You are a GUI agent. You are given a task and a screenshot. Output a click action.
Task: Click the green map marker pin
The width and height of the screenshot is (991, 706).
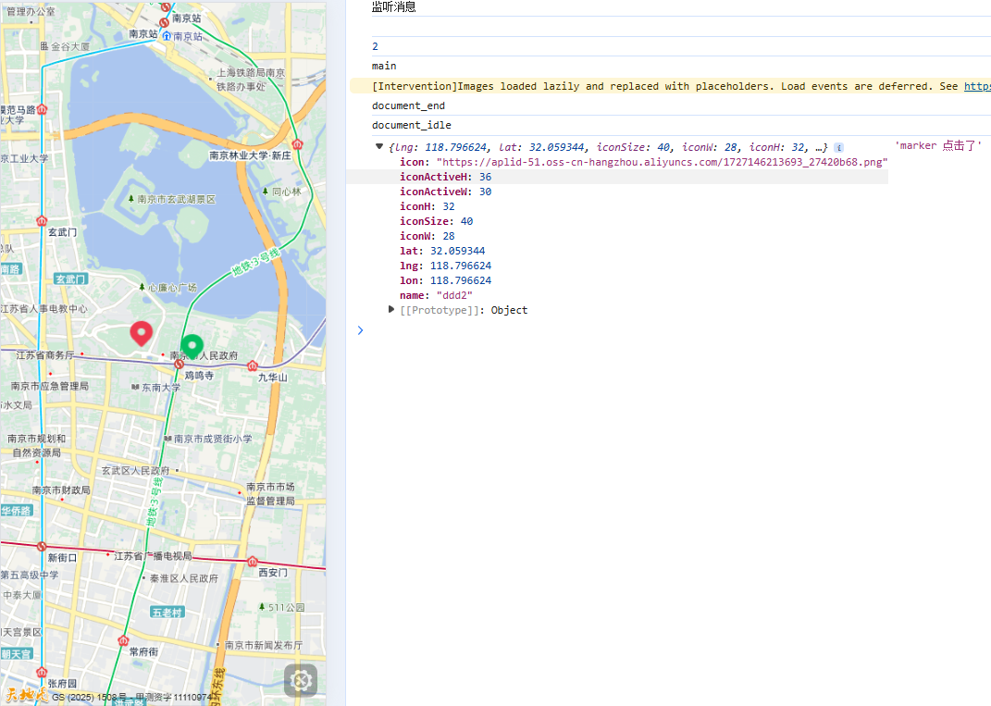[192, 346]
